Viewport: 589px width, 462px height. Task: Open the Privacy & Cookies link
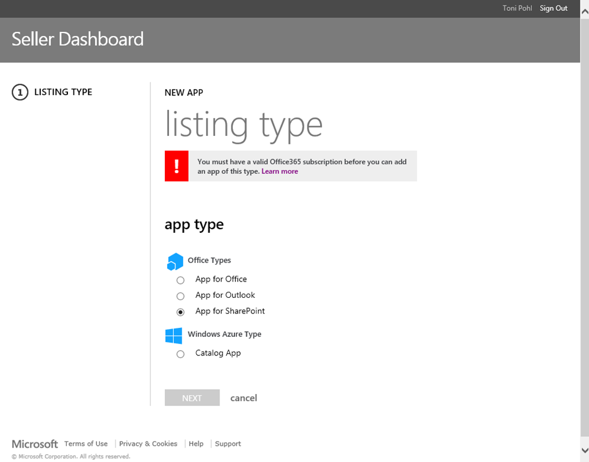click(x=148, y=444)
